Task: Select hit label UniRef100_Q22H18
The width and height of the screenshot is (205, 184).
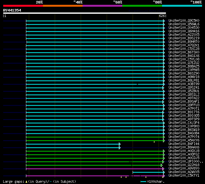Action: click(184, 165)
